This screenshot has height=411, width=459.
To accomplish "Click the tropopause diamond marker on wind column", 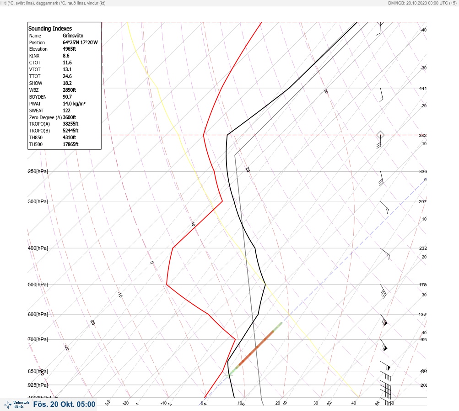I will (x=380, y=135).
